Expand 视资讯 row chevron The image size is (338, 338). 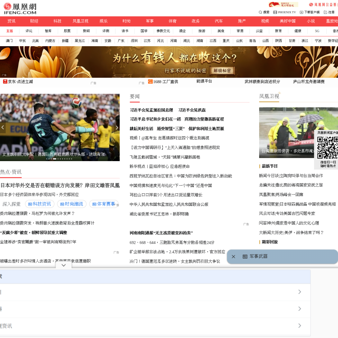point(300,326)
